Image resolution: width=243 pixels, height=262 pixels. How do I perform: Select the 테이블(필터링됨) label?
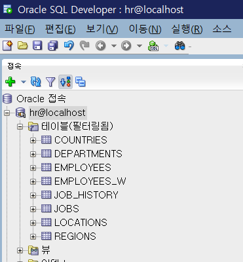[x=77, y=126]
